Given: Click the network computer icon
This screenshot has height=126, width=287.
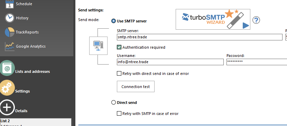Looking at the screenshot, I should point(98,46).
